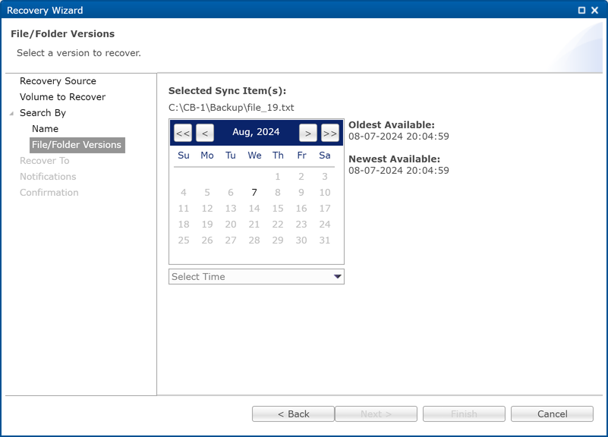Click the Recover To step
Image resolution: width=608 pixels, height=437 pixels.
click(45, 160)
